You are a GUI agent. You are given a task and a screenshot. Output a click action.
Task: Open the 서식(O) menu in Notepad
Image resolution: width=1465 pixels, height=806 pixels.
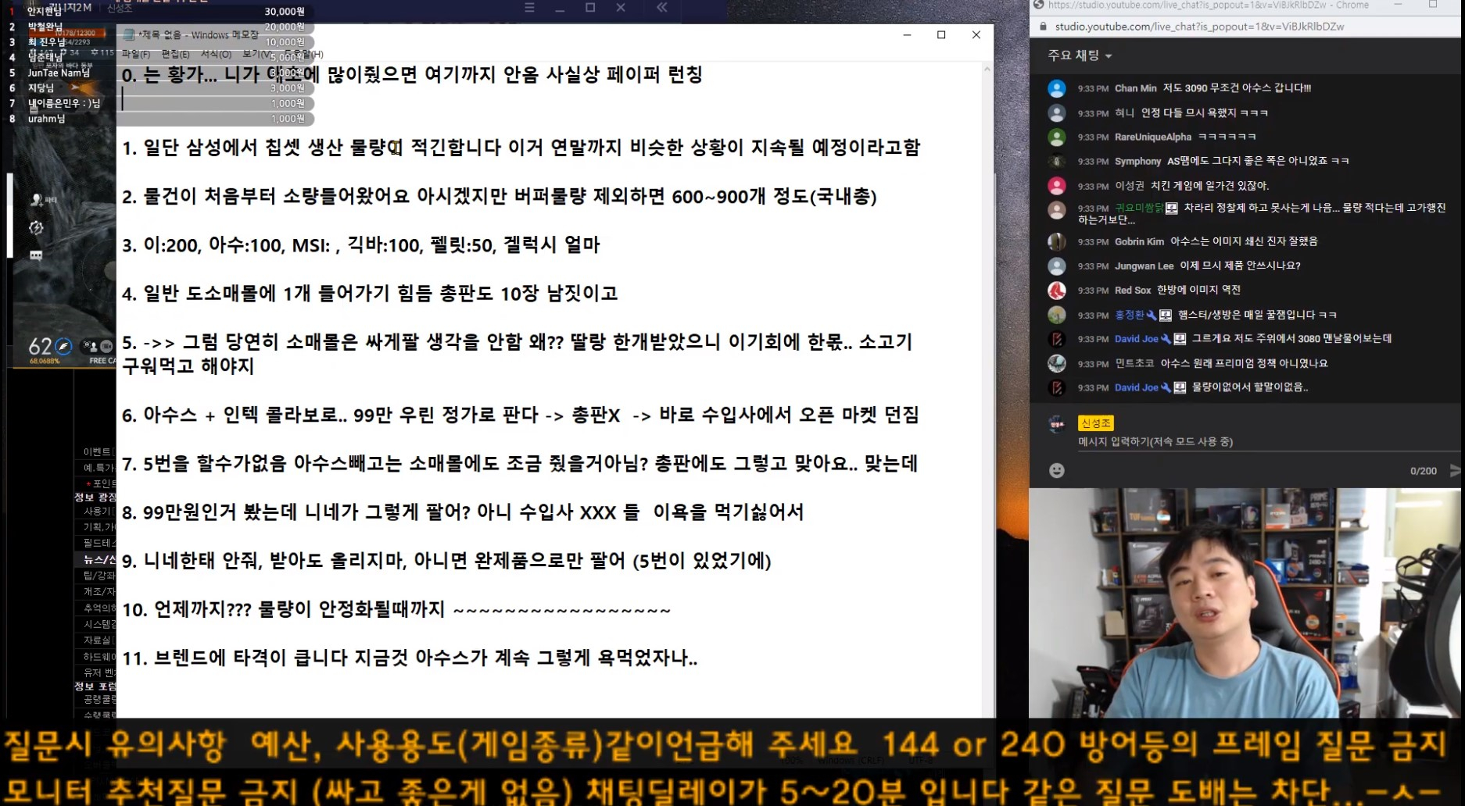[x=216, y=54]
